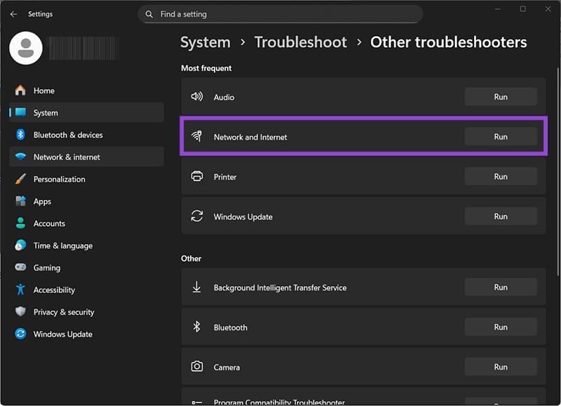Click the Windows Update sidebar icon
Screen dimensions: 561x406
[20, 334]
